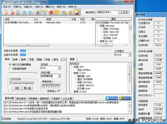The width and height of the screenshot is (167, 124).
Task: Click the Add File toolbar icon
Action: point(5,12)
